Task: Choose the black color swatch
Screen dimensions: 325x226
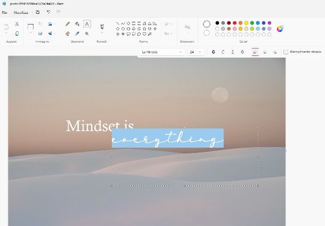Action: (x=217, y=23)
